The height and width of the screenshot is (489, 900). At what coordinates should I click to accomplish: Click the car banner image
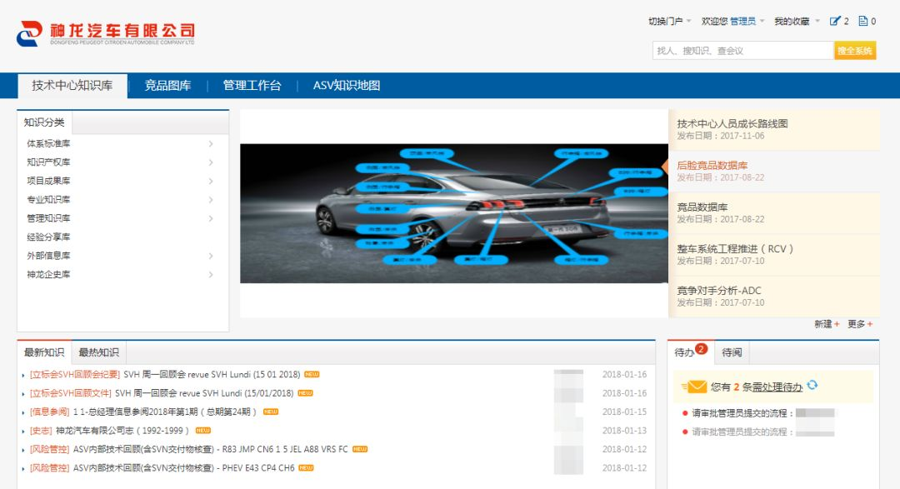coord(454,213)
